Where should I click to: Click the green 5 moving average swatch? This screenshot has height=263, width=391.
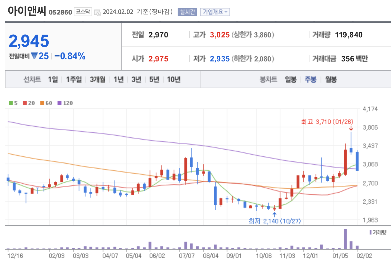[11, 103]
